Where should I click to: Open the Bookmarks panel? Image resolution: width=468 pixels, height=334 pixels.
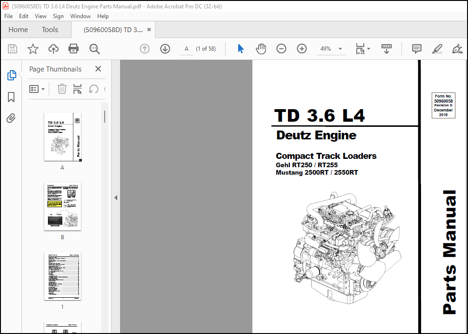[x=11, y=97]
